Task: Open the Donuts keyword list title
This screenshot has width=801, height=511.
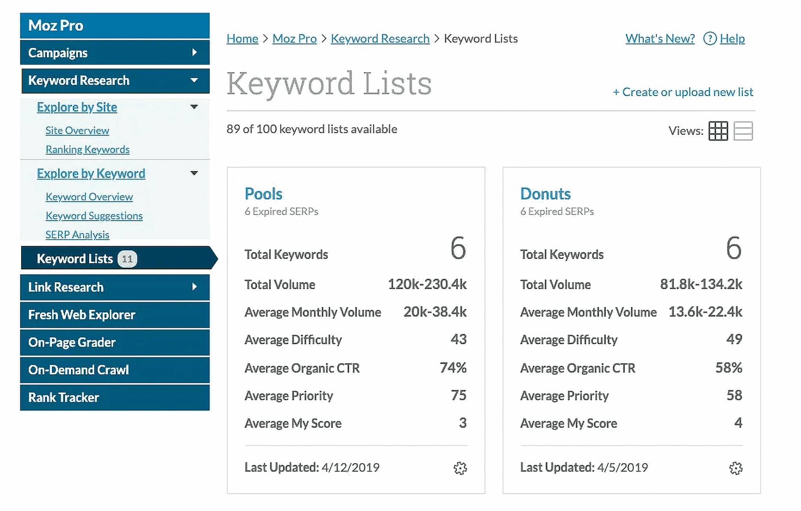Action: (545, 193)
